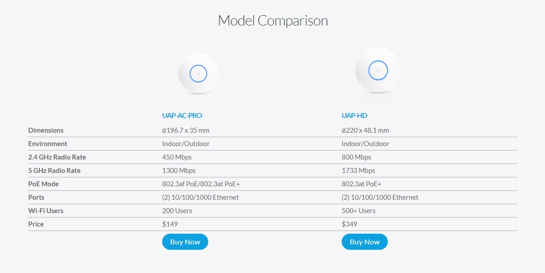This screenshot has width=545, height=273.
Task: Click the Wi-Fi Users row label
Action: click(x=45, y=211)
